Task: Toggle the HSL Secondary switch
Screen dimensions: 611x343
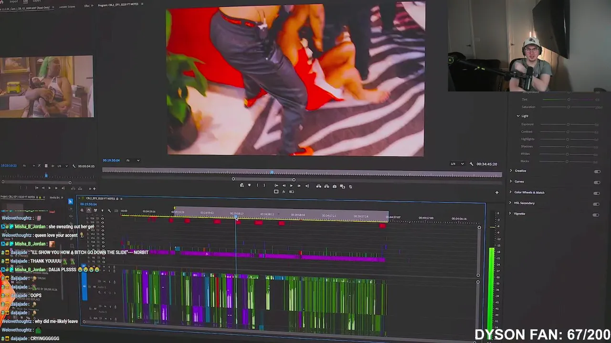Action: pos(596,204)
